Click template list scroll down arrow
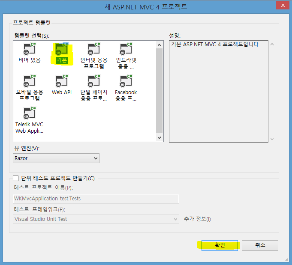292x265 pixels. pyautogui.click(x=159, y=137)
